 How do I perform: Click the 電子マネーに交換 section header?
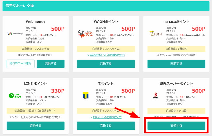(x=106, y=6)
